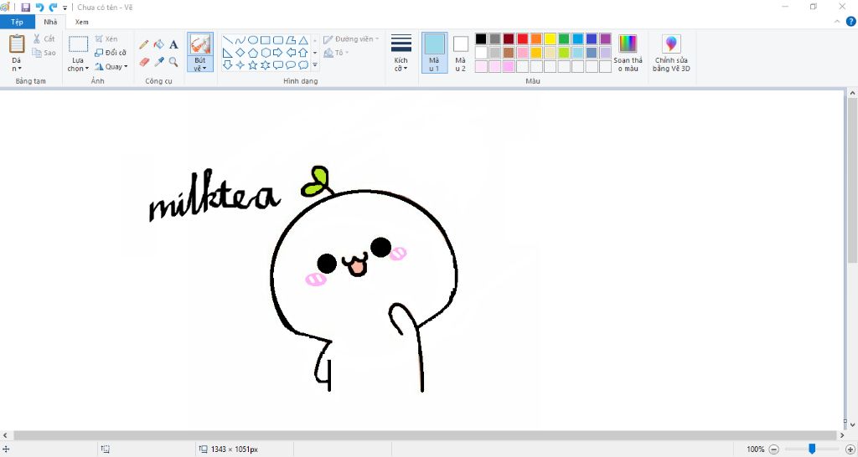Screen dimensions: 858x457
Task: Choose the Rectangle shape
Action: (x=266, y=40)
